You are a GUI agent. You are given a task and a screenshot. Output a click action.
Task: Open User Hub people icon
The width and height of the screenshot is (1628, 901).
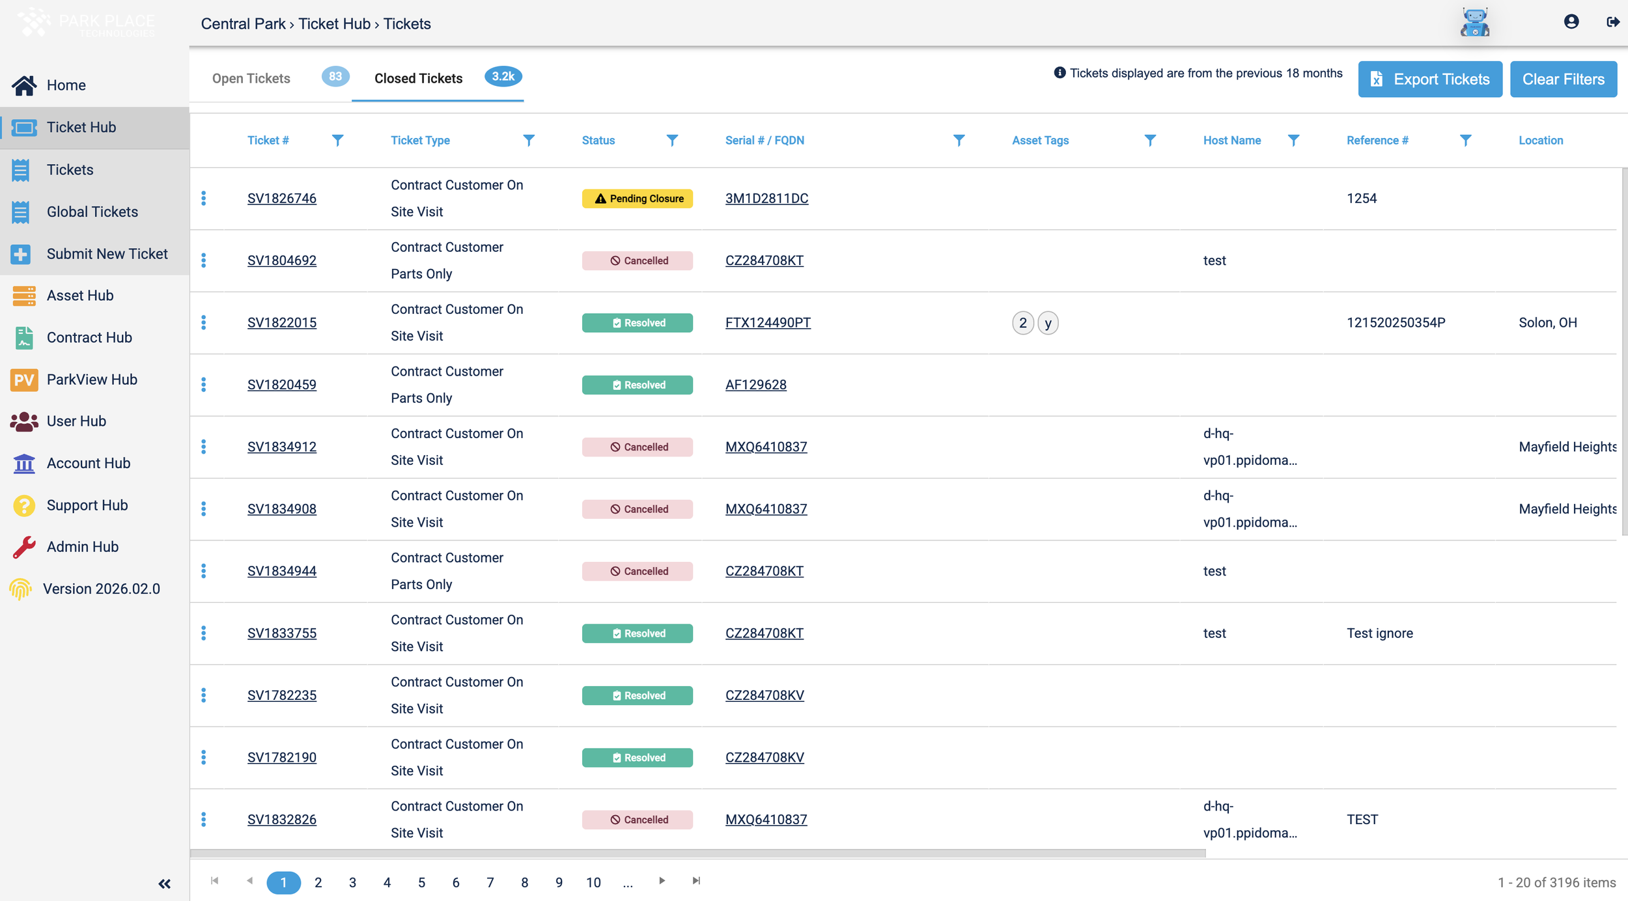[x=24, y=421]
